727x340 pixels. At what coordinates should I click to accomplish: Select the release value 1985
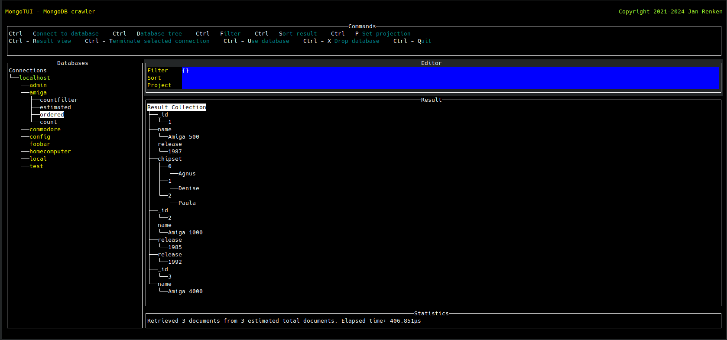(x=175, y=247)
